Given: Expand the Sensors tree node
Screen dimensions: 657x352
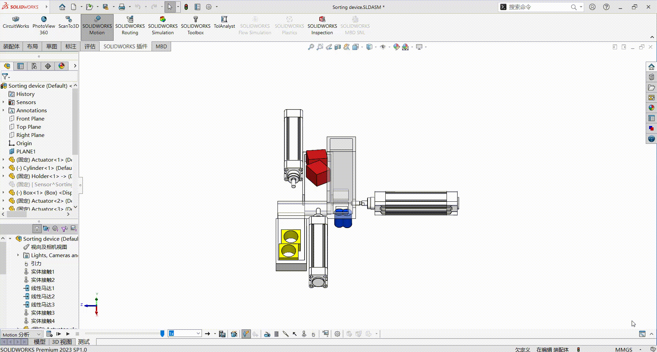Looking at the screenshot, I should pos(3,102).
